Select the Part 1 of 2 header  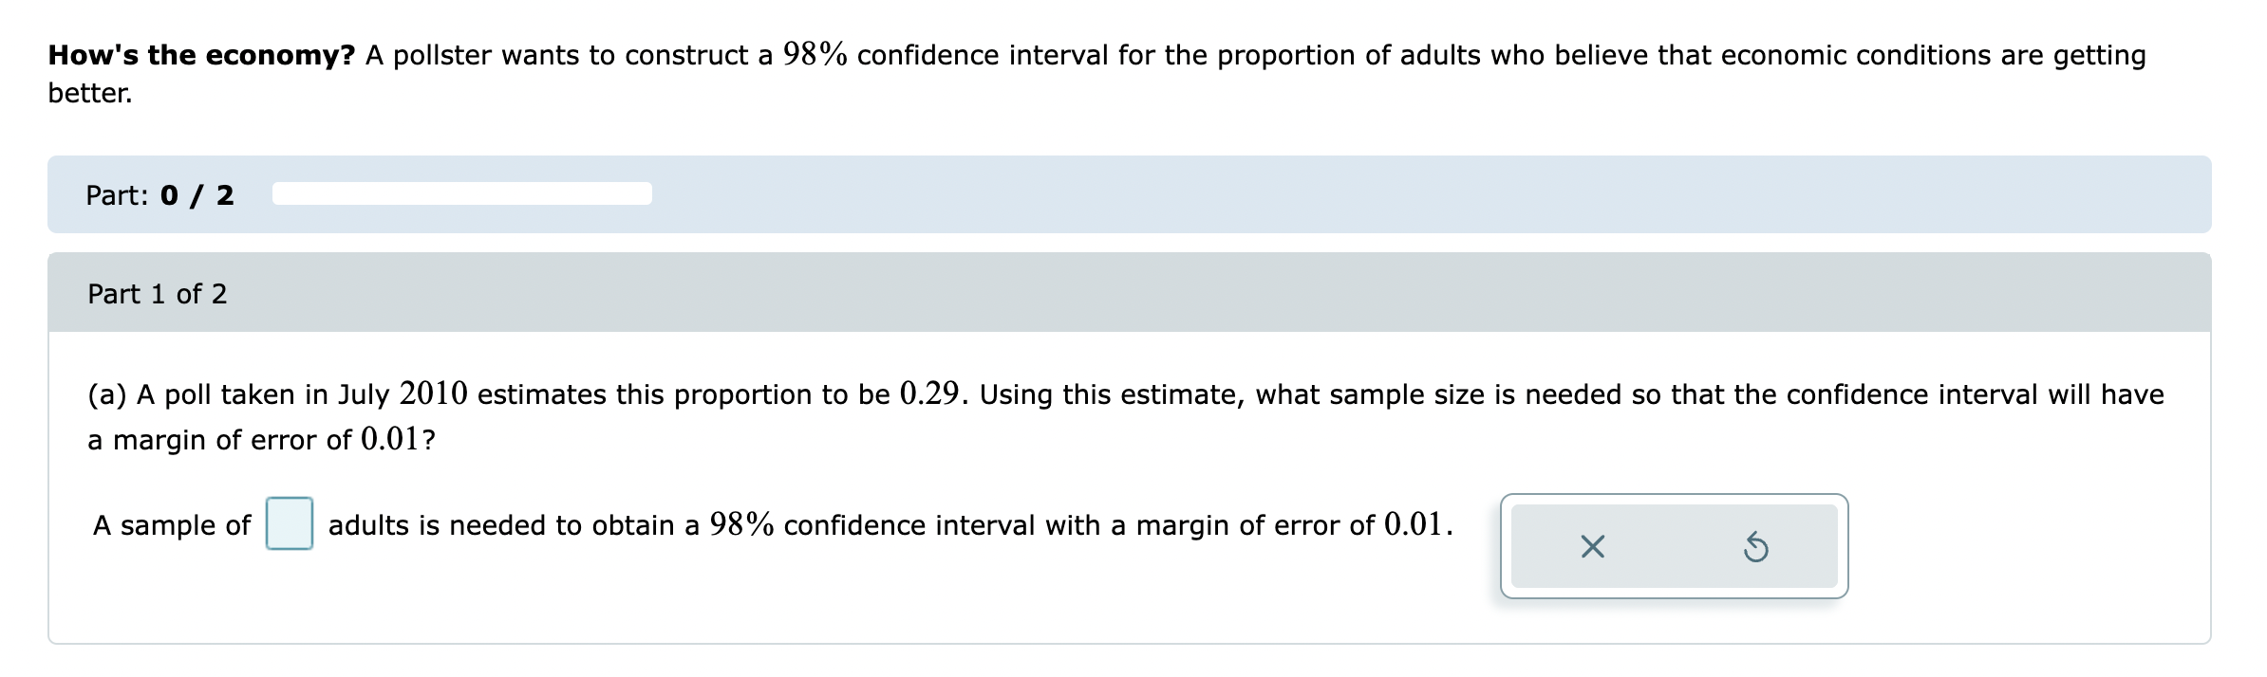1130,293
